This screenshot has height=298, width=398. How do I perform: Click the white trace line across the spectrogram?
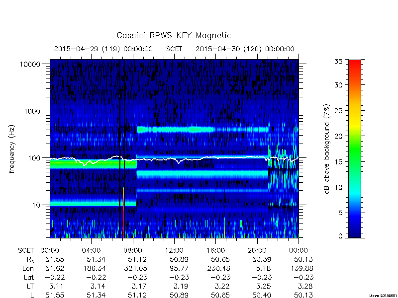(x=174, y=159)
